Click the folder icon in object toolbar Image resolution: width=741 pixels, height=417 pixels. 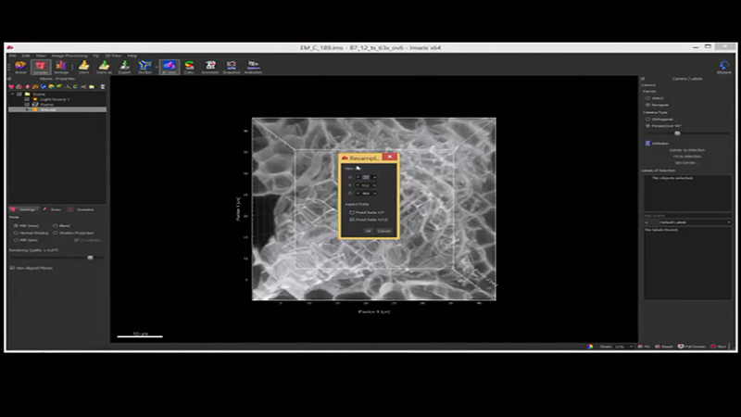click(92, 86)
